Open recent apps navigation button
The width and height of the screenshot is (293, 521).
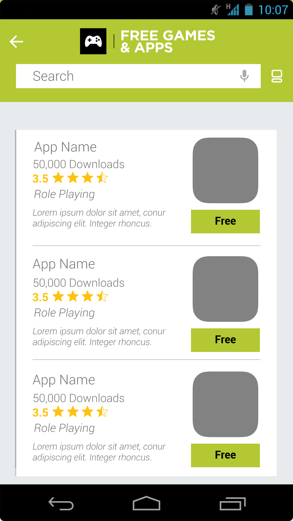click(x=233, y=504)
